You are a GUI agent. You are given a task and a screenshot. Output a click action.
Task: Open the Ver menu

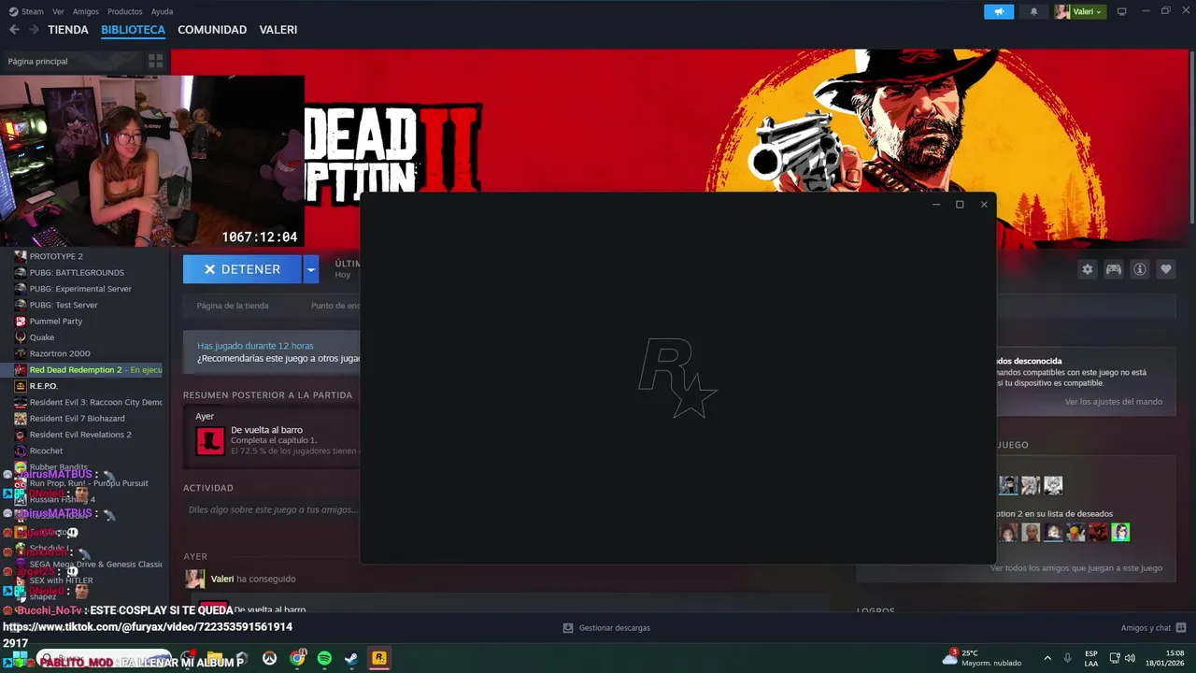58,11
